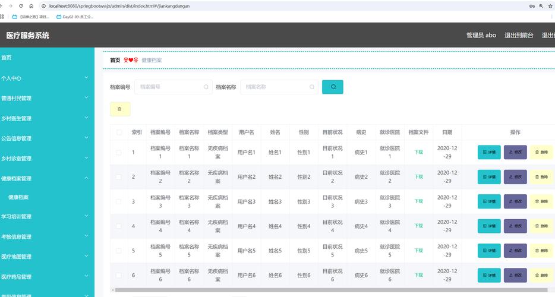This screenshot has width=555, height=297.
Task: Collapse the 健康档案管理 sidebar menu
Action: click(x=47, y=178)
